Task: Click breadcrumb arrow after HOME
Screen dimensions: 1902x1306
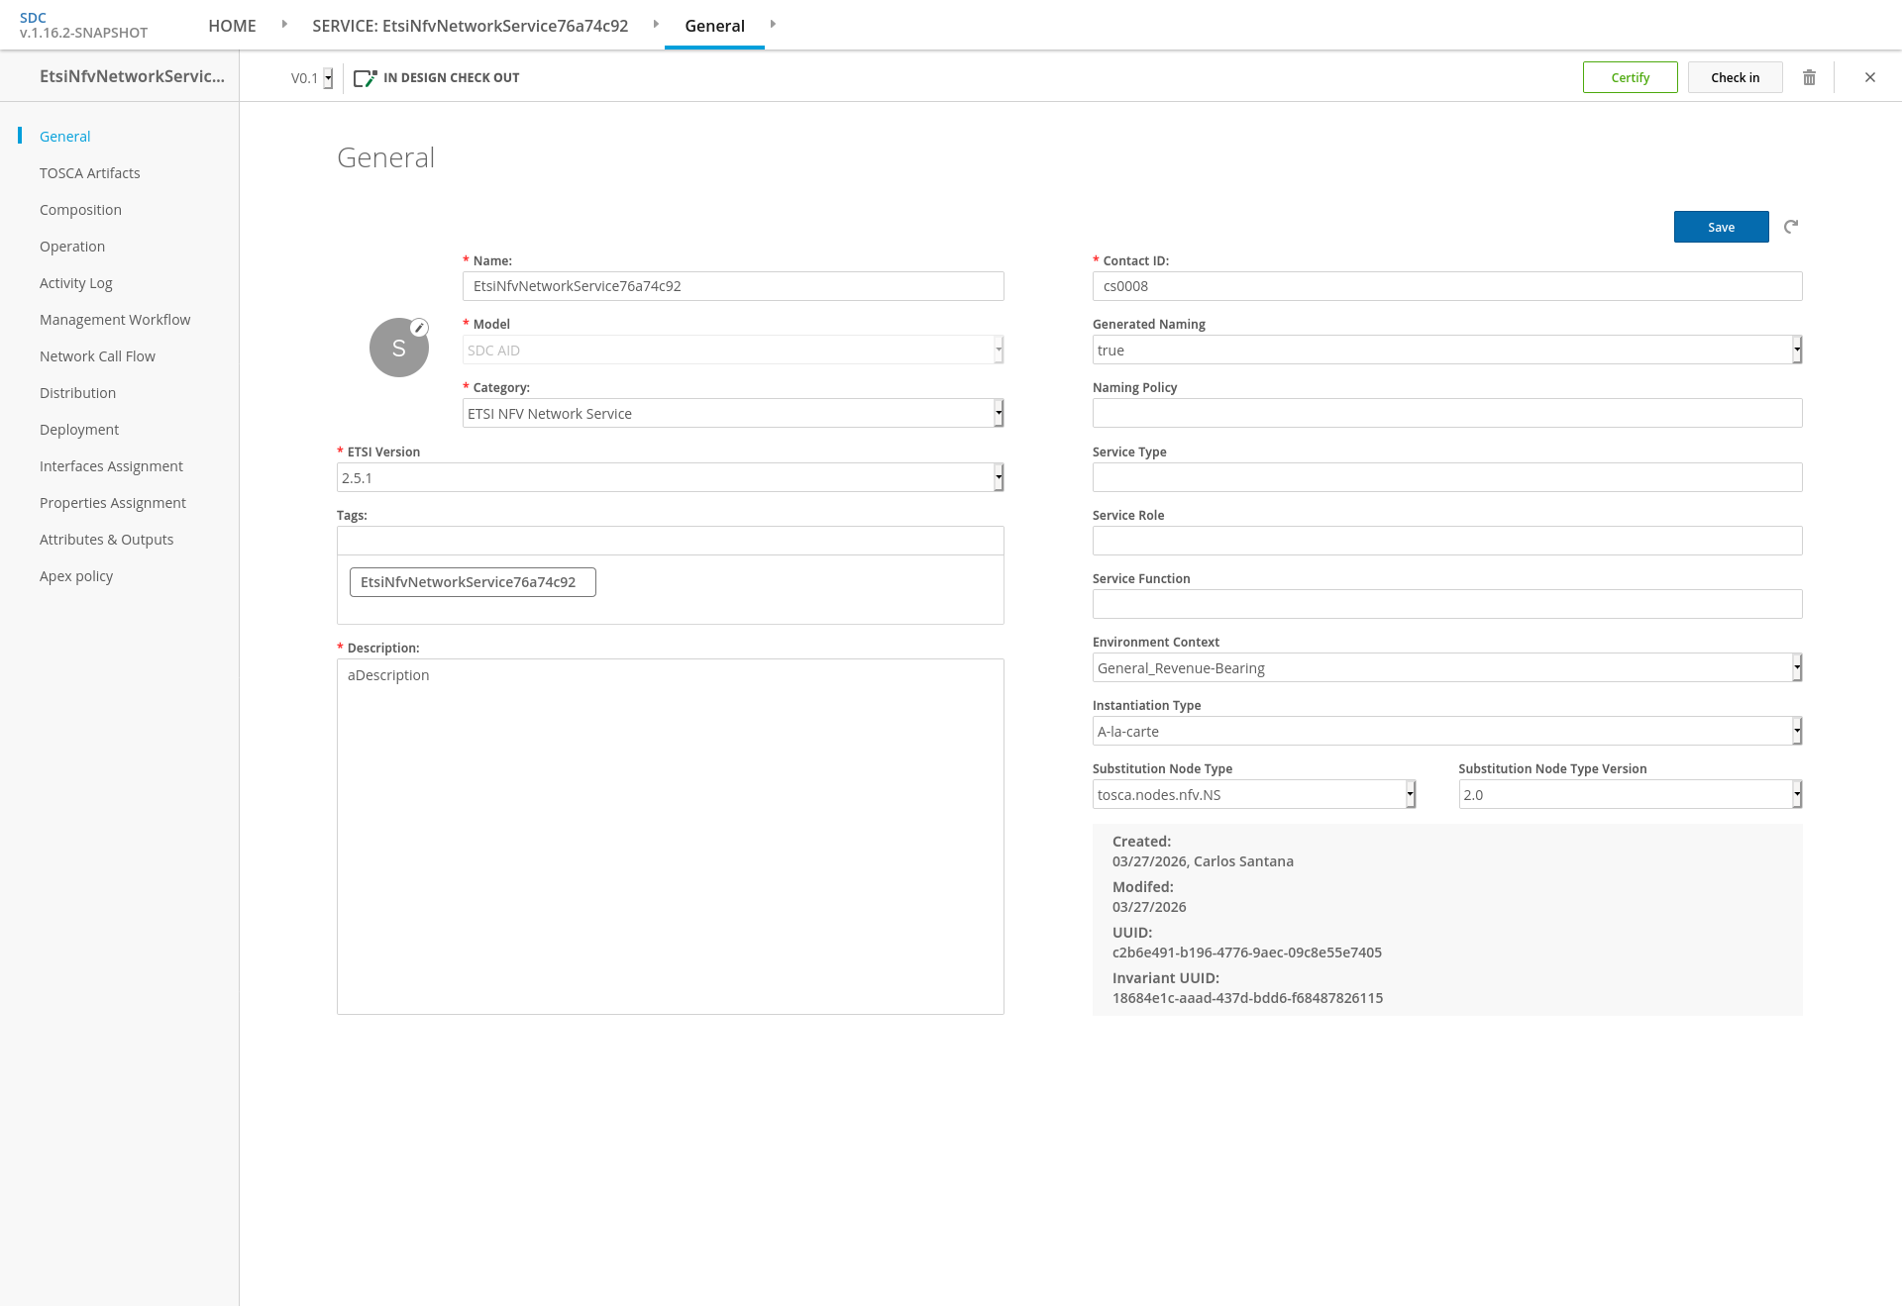Action: (x=284, y=24)
